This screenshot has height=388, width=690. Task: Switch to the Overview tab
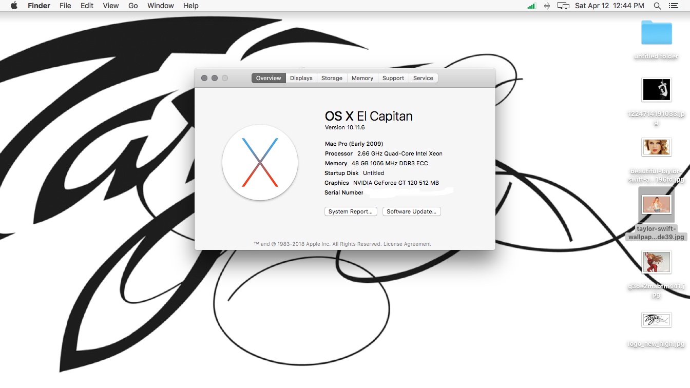coord(269,78)
